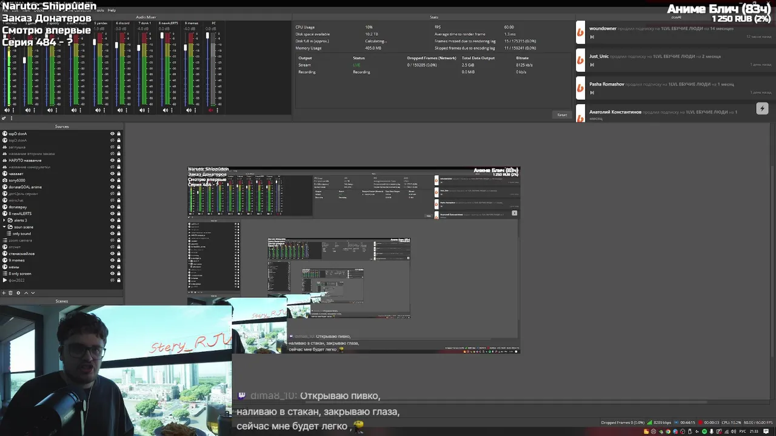Click woundowner username in donAl feed
The image size is (776, 436).
tap(603, 28)
